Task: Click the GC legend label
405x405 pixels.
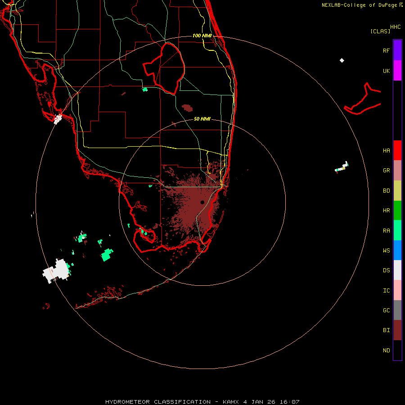Action: click(386, 310)
